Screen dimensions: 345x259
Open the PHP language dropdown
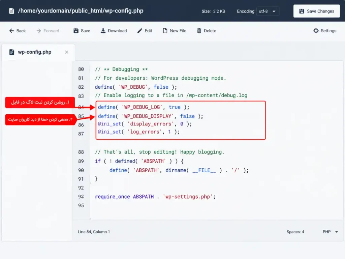coord(330,232)
